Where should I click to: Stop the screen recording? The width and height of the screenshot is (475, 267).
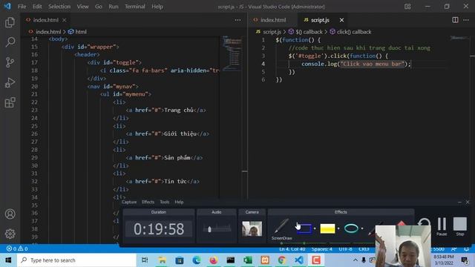coord(460,226)
